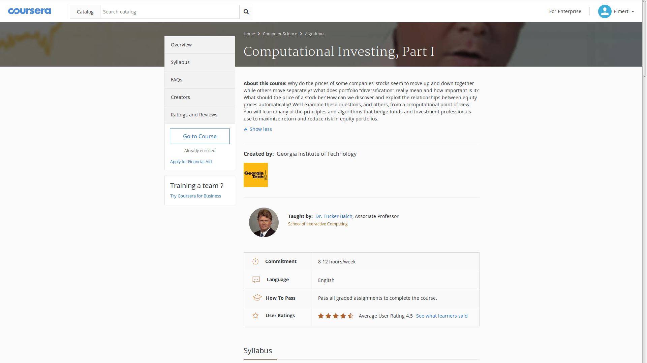Viewport: 647px width, 363px height.
Task: Click the orange star rating display
Action: pos(336,316)
